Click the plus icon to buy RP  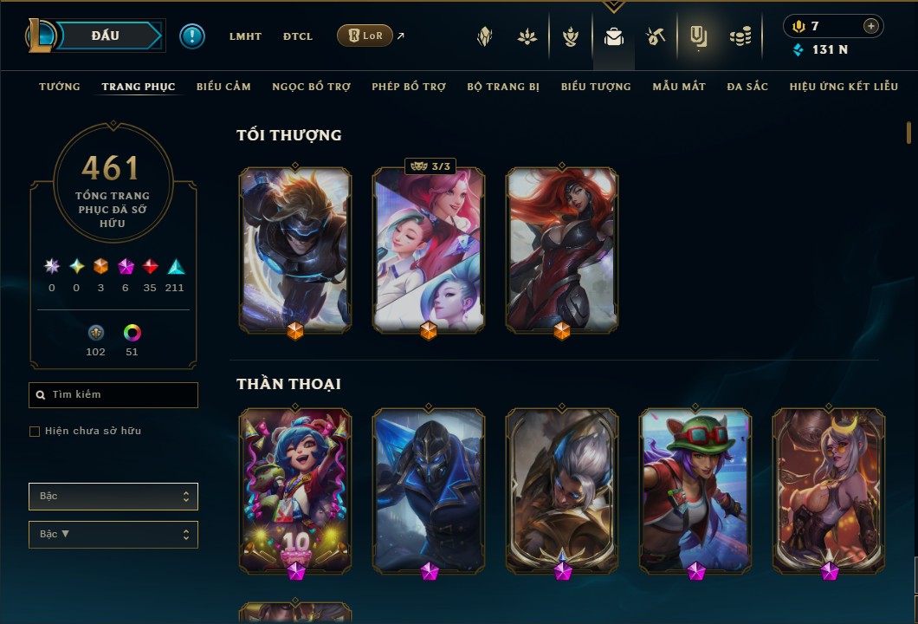870,26
